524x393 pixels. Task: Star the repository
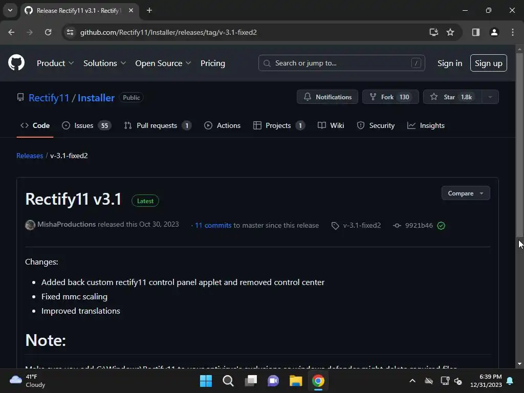click(452, 97)
